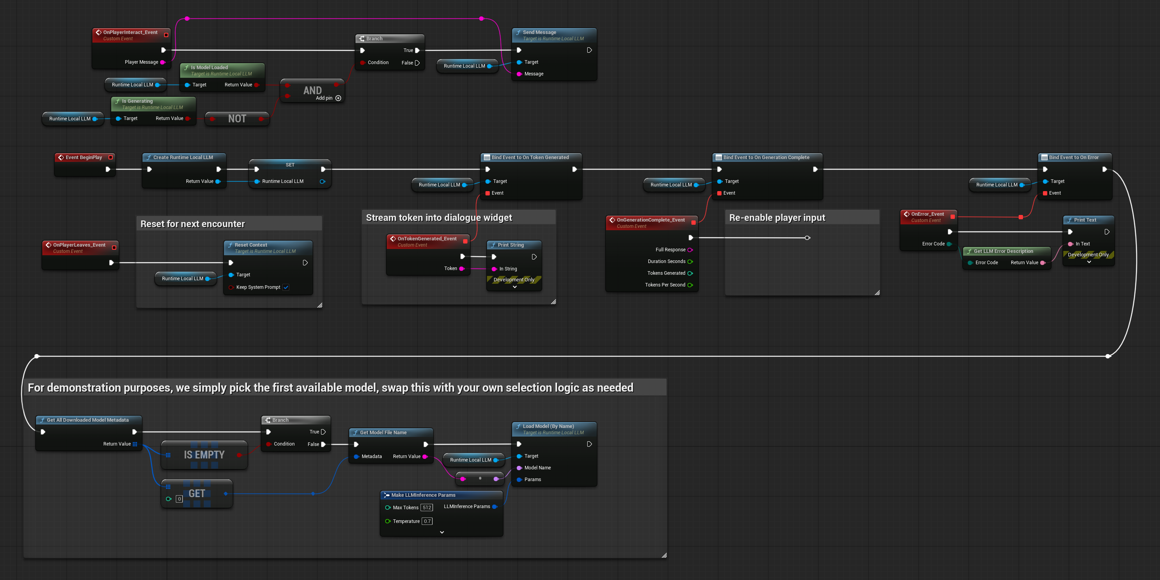The height and width of the screenshot is (580, 1160).
Task: Click the Is Model Loaded function icon
Action: coord(186,67)
